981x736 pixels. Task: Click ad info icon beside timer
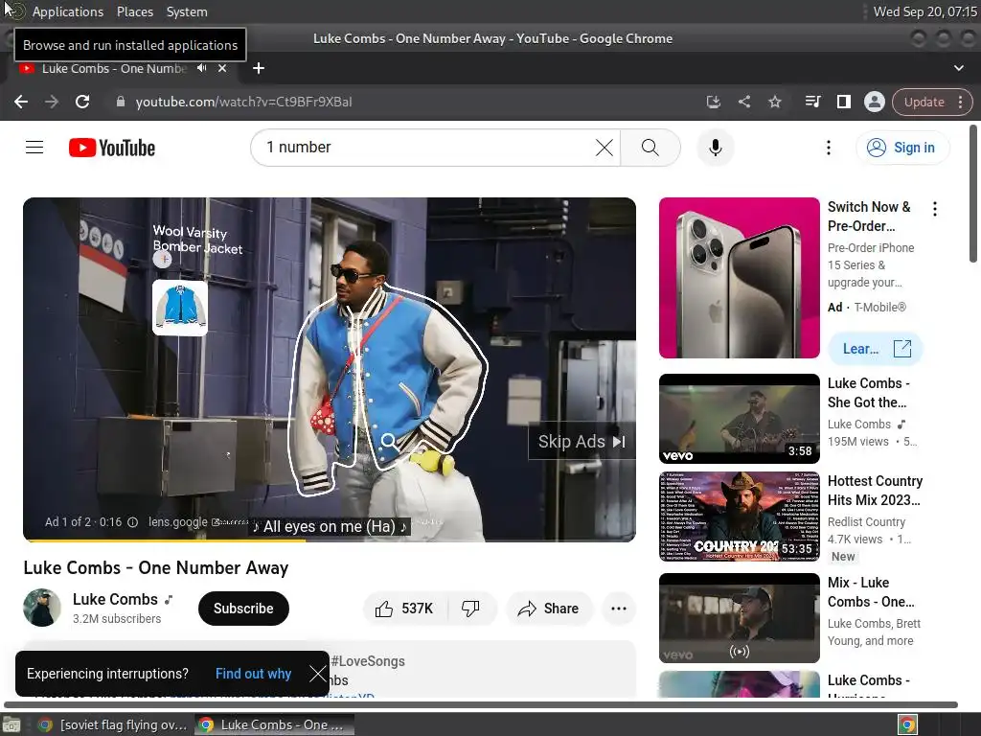(132, 522)
